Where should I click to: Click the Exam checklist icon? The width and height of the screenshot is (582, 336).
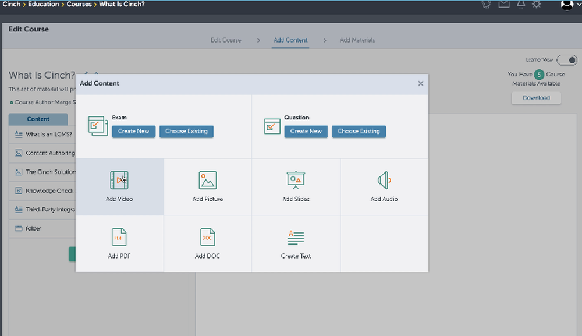pyautogui.click(x=98, y=126)
